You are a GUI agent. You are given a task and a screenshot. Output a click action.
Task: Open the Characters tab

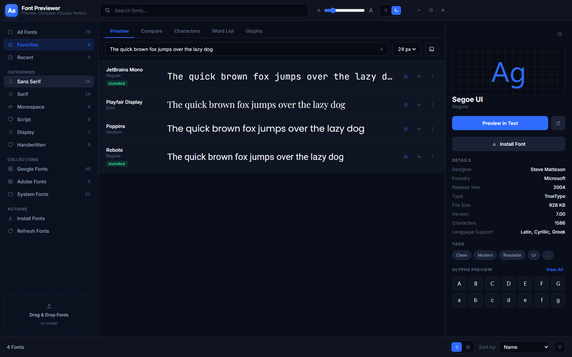pyautogui.click(x=187, y=31)
